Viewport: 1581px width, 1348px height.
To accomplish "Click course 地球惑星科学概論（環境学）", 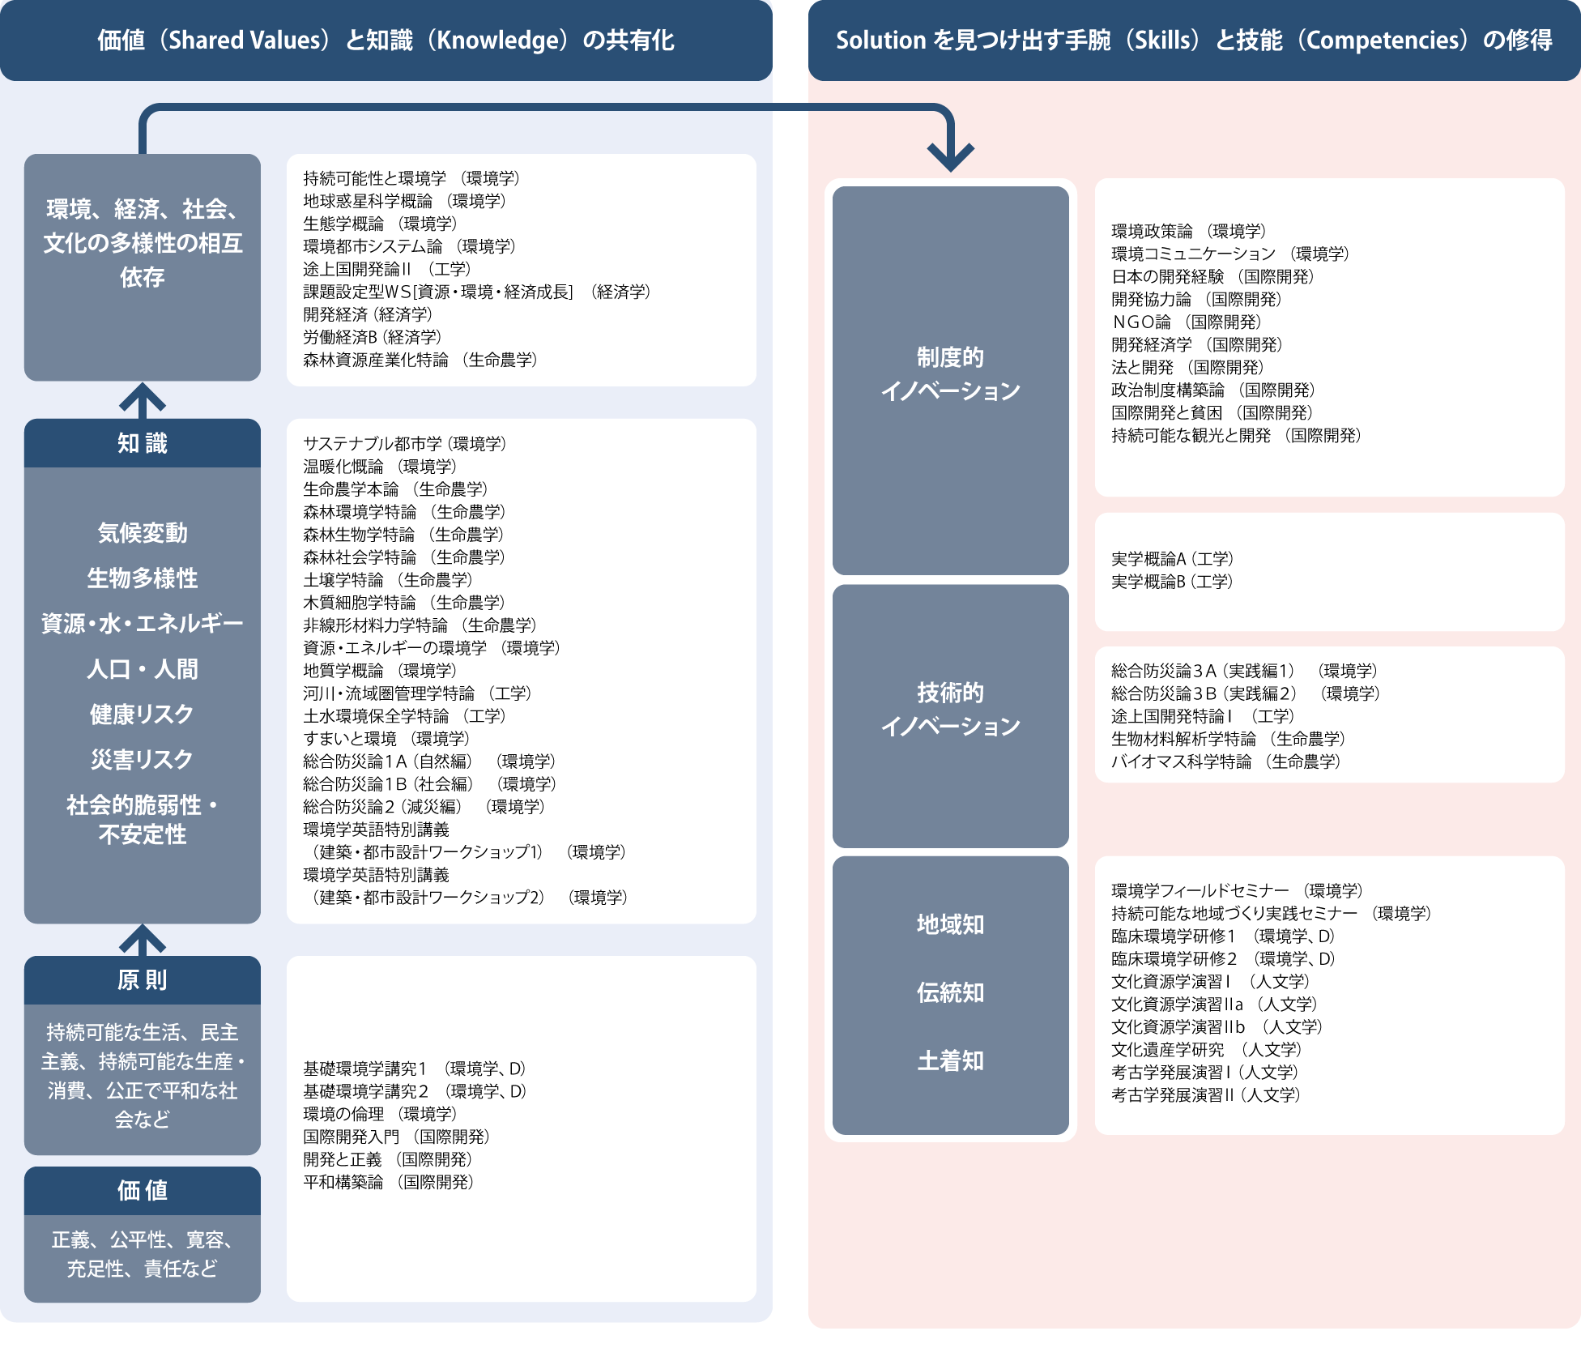I will [405, 201].
